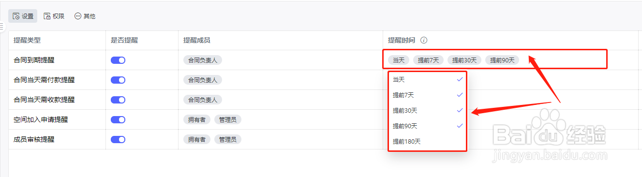Select 提前180天 in the dropdown list
Screen dimensions: 642x177
pyautogui.click(x=428, y=141)
